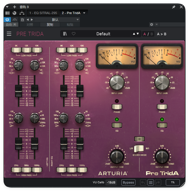Open the undo history list icon
This screenshot has height=191, width=189.
[x=151, y=182]
